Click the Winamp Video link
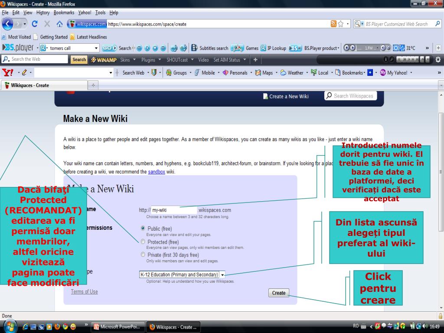The height and width of the screenshot is (333, 444). pos(203,60)
